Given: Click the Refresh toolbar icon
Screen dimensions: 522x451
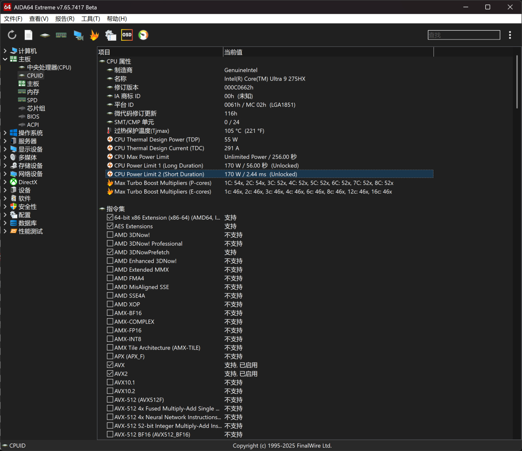Looking at the screenshot, I should [x=12, y=35].
